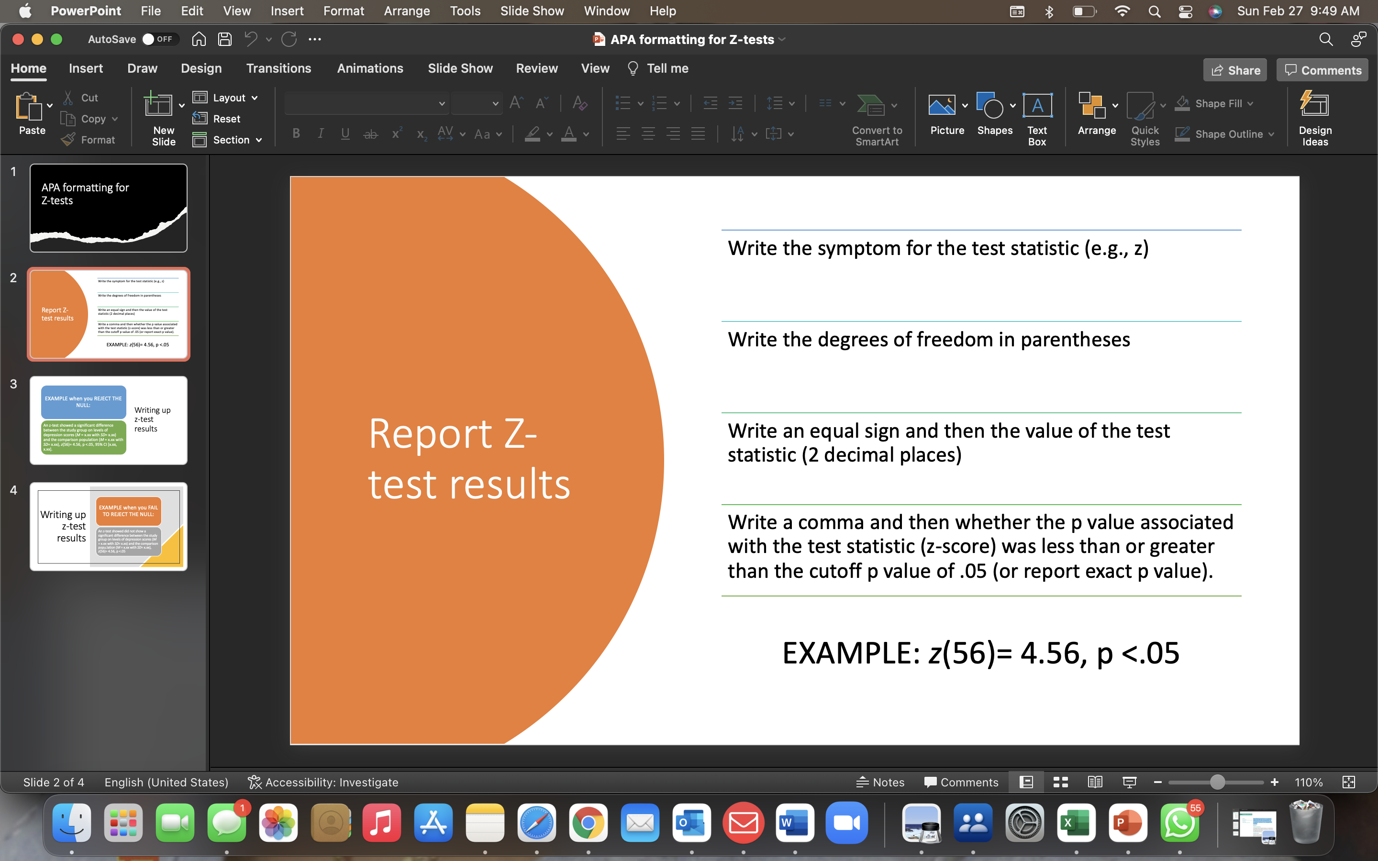Toggle bold formatting
The width and height of the screenshot is (1378, 861).
point(296,133)
